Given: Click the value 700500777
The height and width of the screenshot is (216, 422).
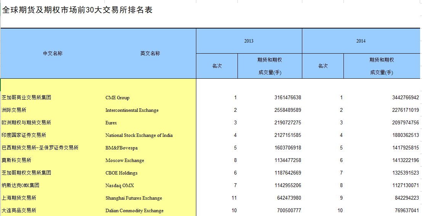Looking at the screenshot, I should point(289,210).
